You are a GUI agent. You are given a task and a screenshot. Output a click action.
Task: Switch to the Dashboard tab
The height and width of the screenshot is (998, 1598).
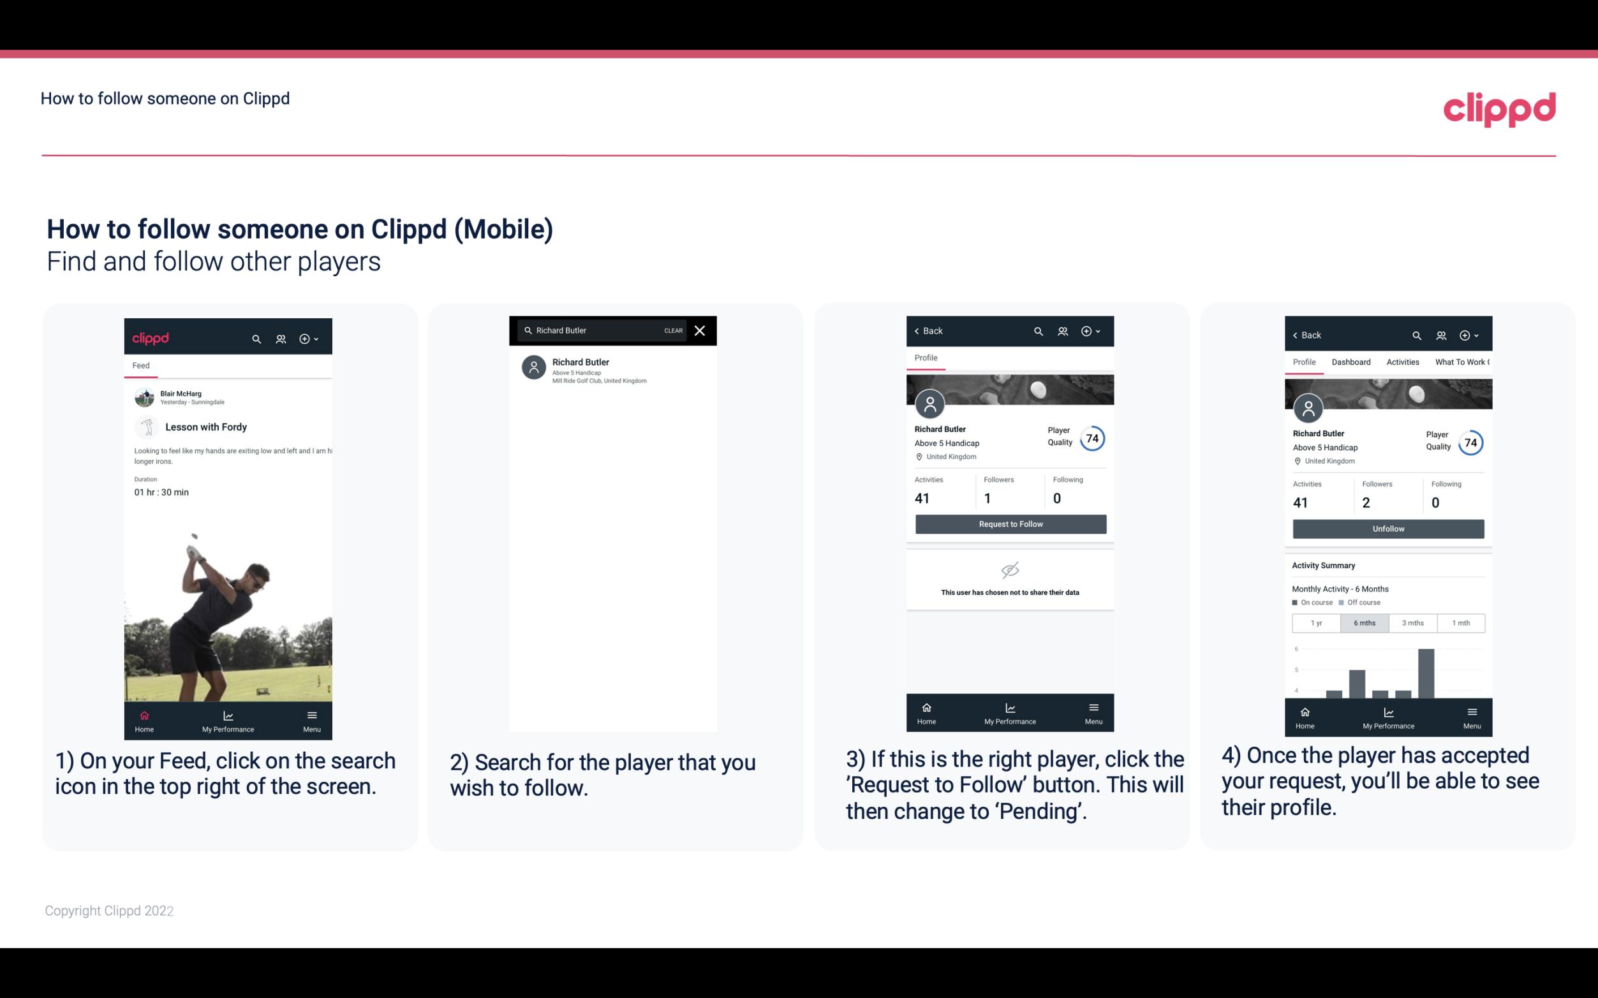coord(1351,361)
